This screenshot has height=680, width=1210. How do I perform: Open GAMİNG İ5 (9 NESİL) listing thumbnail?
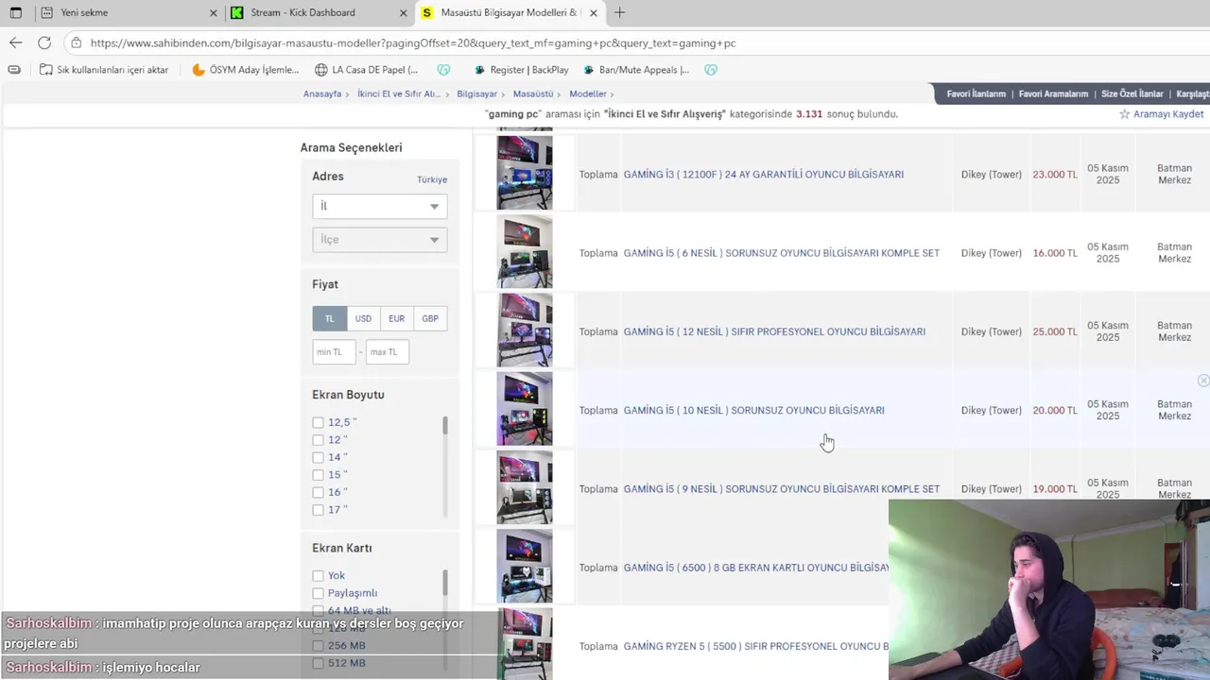[525, 487]
